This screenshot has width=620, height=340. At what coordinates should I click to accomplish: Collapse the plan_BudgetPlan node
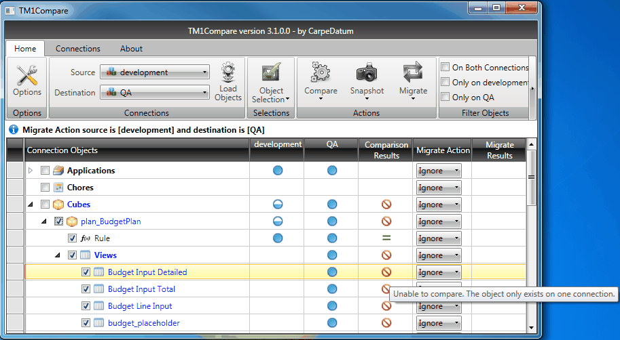[x=44, y=221]
